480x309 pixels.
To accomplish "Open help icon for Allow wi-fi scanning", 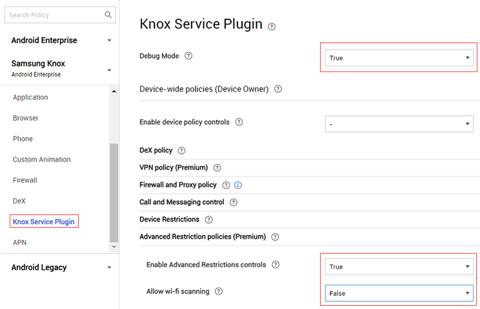I will point(219,291).
